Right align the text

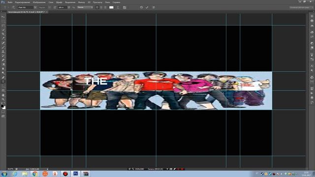click(x=105, y=7)
